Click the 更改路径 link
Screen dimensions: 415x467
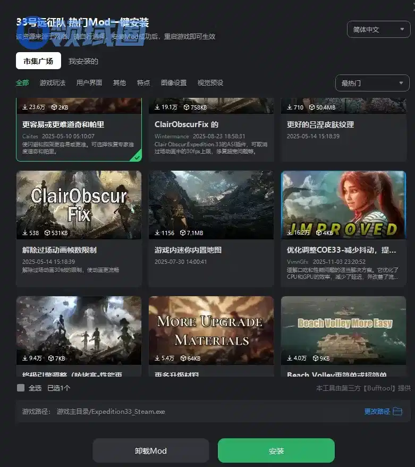pos(377,411)
